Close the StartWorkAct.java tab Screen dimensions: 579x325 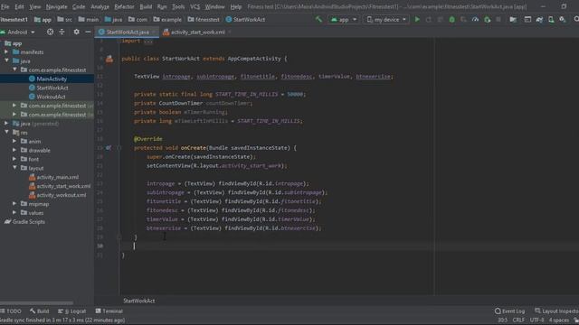coord(154,32)
